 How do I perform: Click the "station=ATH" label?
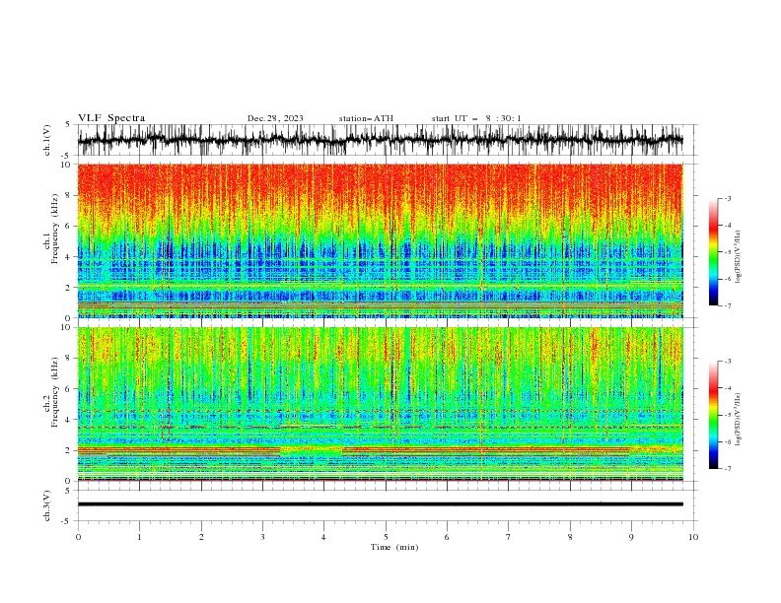(366, 118)
